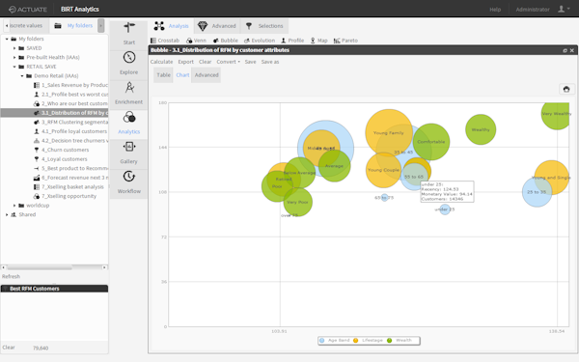Maximize the Bubble analysis panel

(x=565, y=50)
